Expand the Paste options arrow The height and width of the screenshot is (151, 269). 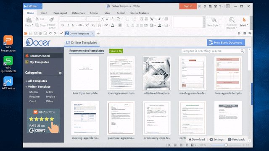[x=32, y=25]
